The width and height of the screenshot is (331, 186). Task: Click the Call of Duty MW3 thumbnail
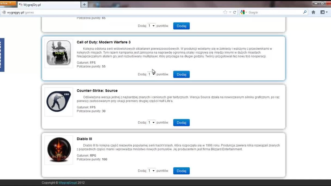click(59, 53)
